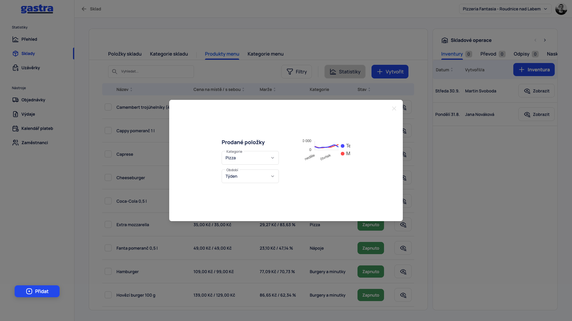
Task: Tick the Cheeseburger row checkbox
Action: [108, 177]
